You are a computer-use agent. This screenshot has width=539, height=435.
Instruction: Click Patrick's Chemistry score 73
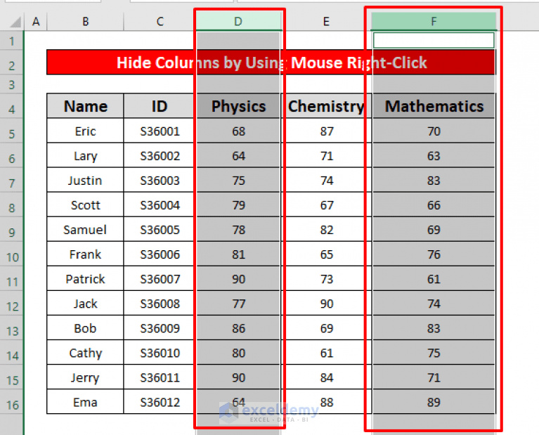[327, 279]
